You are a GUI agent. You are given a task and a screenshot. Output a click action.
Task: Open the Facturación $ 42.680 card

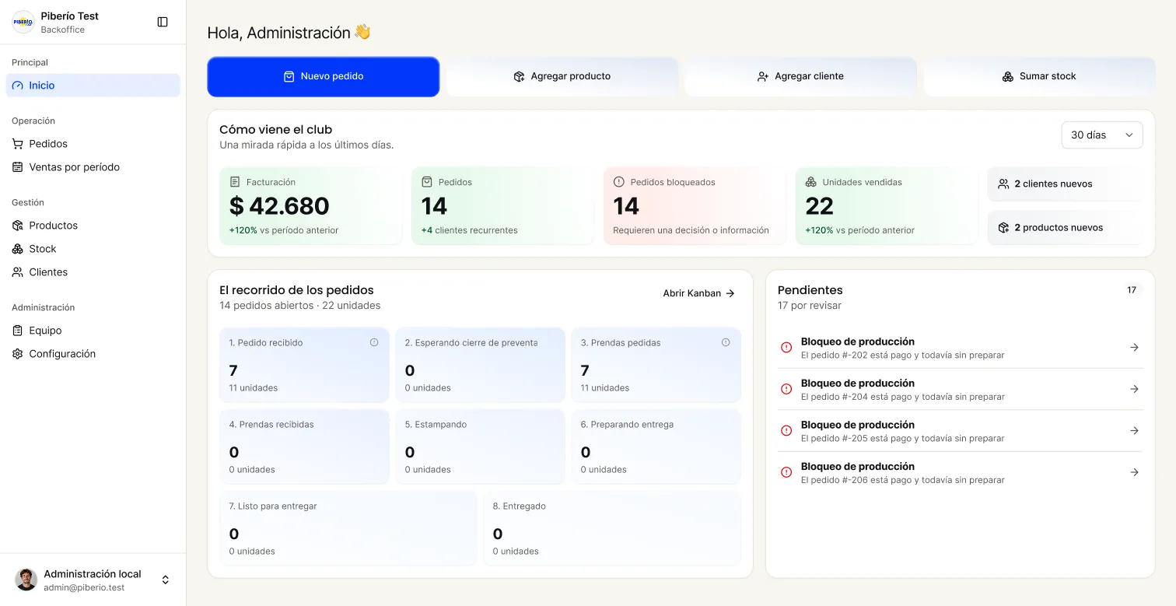pyautogui.click(x=311, y=206)
